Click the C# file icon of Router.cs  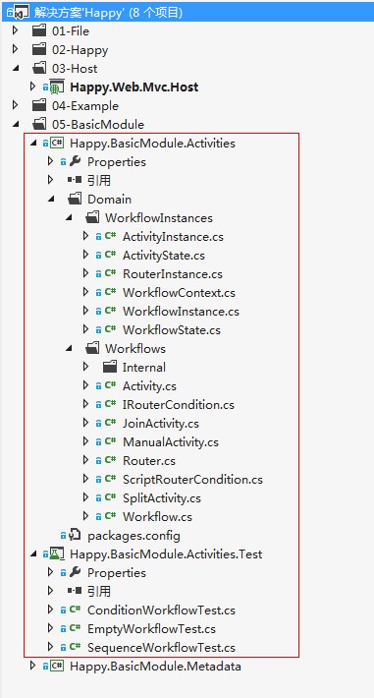[x=110, y=460]
